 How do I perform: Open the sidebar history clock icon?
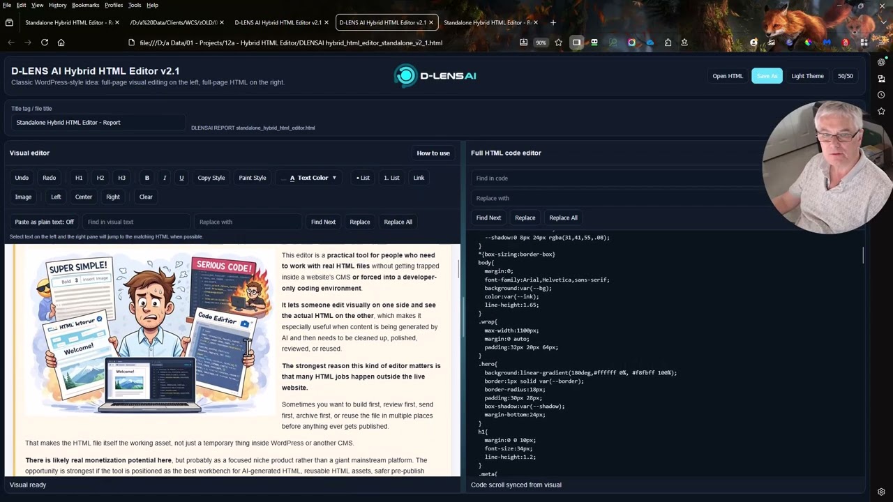(882, 95)
